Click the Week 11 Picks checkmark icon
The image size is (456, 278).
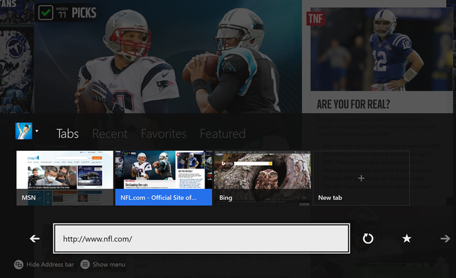[46, 13]
